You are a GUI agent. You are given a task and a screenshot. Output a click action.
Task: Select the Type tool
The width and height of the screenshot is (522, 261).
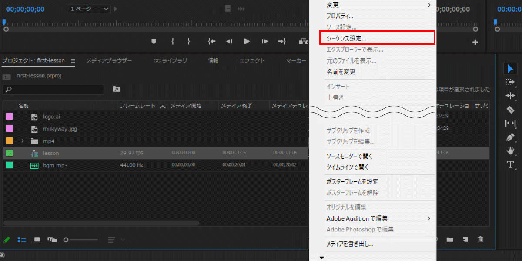click(510, 164)
